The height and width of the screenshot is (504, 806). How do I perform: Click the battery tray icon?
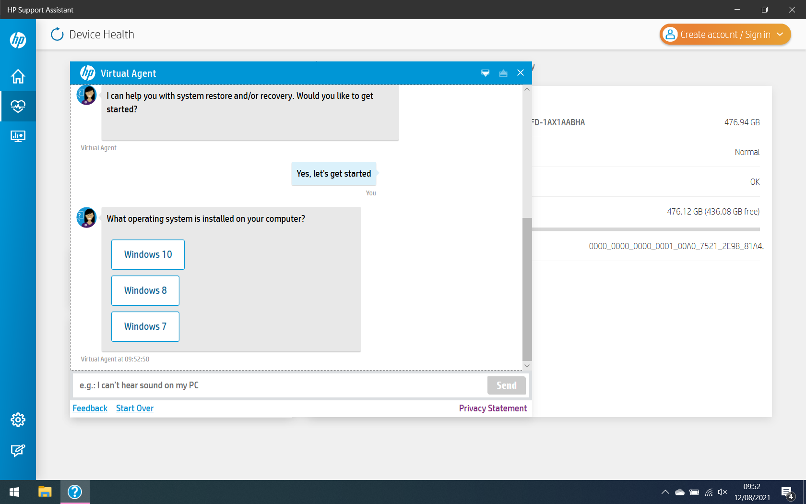[694, 492]
